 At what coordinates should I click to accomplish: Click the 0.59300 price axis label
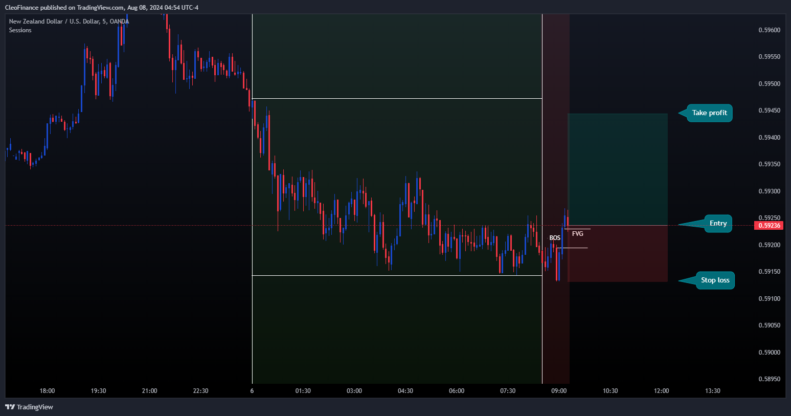tap(769, 191)
